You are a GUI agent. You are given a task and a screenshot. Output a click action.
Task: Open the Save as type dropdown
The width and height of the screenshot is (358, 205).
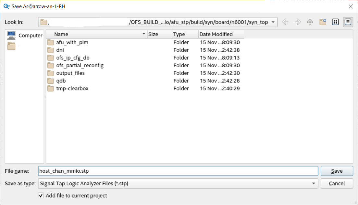[314, 184]
